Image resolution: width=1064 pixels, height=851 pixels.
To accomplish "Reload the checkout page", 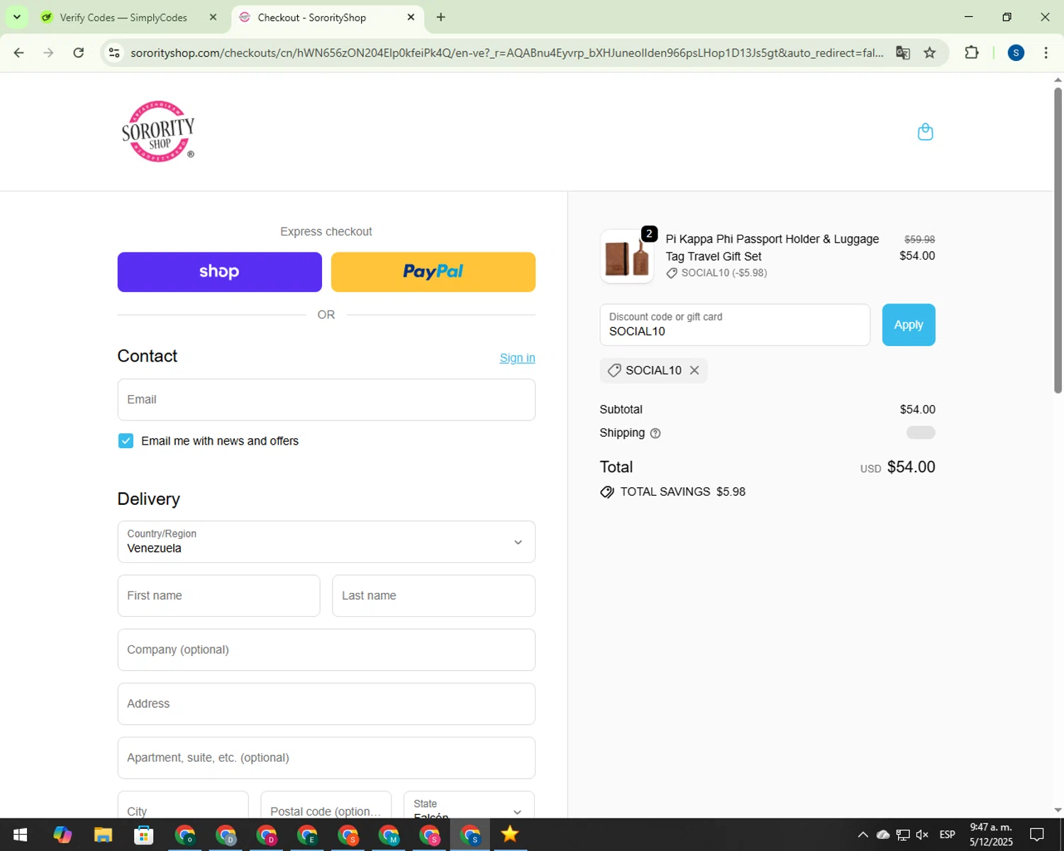I will click(x=79, y=52).
